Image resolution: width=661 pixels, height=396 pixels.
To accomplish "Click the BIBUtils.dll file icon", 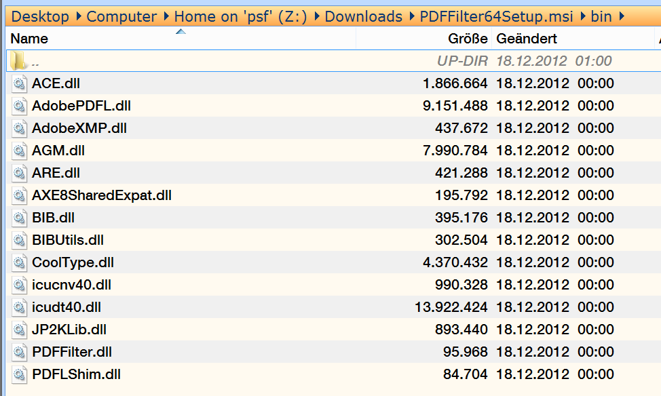I will click(19, 240).
